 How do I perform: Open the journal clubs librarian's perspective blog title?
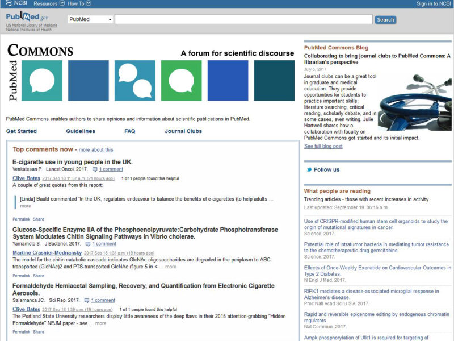[x=377, y=59]
